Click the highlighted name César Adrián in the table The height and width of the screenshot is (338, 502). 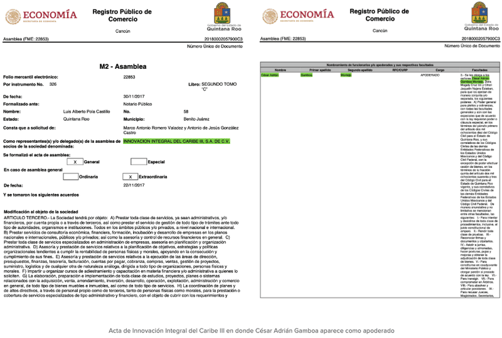coord(270,74)
